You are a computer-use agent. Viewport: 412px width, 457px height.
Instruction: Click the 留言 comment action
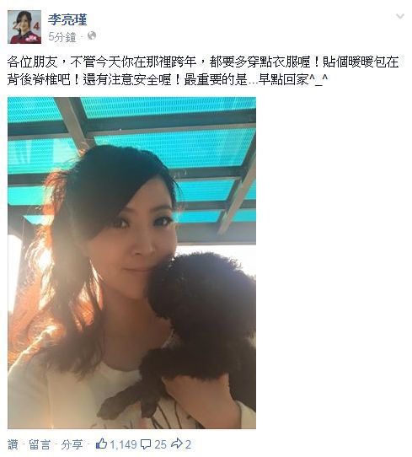click(40, 444)
